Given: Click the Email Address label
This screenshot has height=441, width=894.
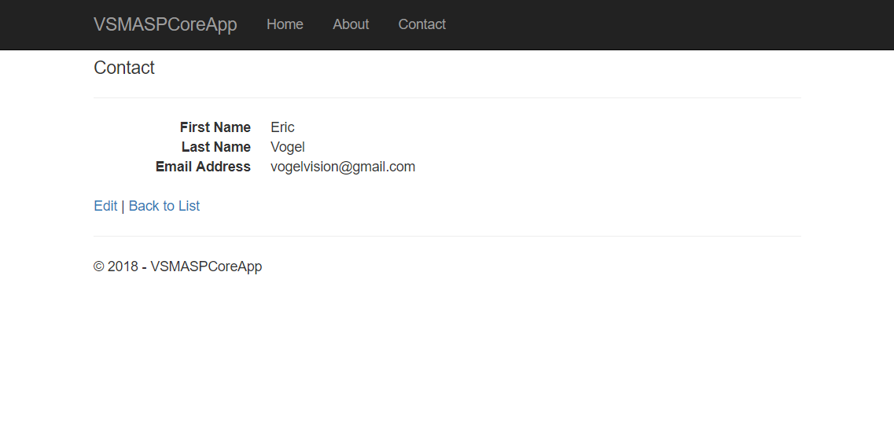Looking at the screenshot, I should [x=203, y=167].
